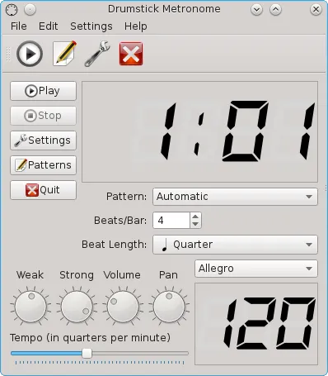The height and width of the screenshot is (376, 328).
Task: Maximize the Drumstick Metronome window
Action: (x=275, y=10)
